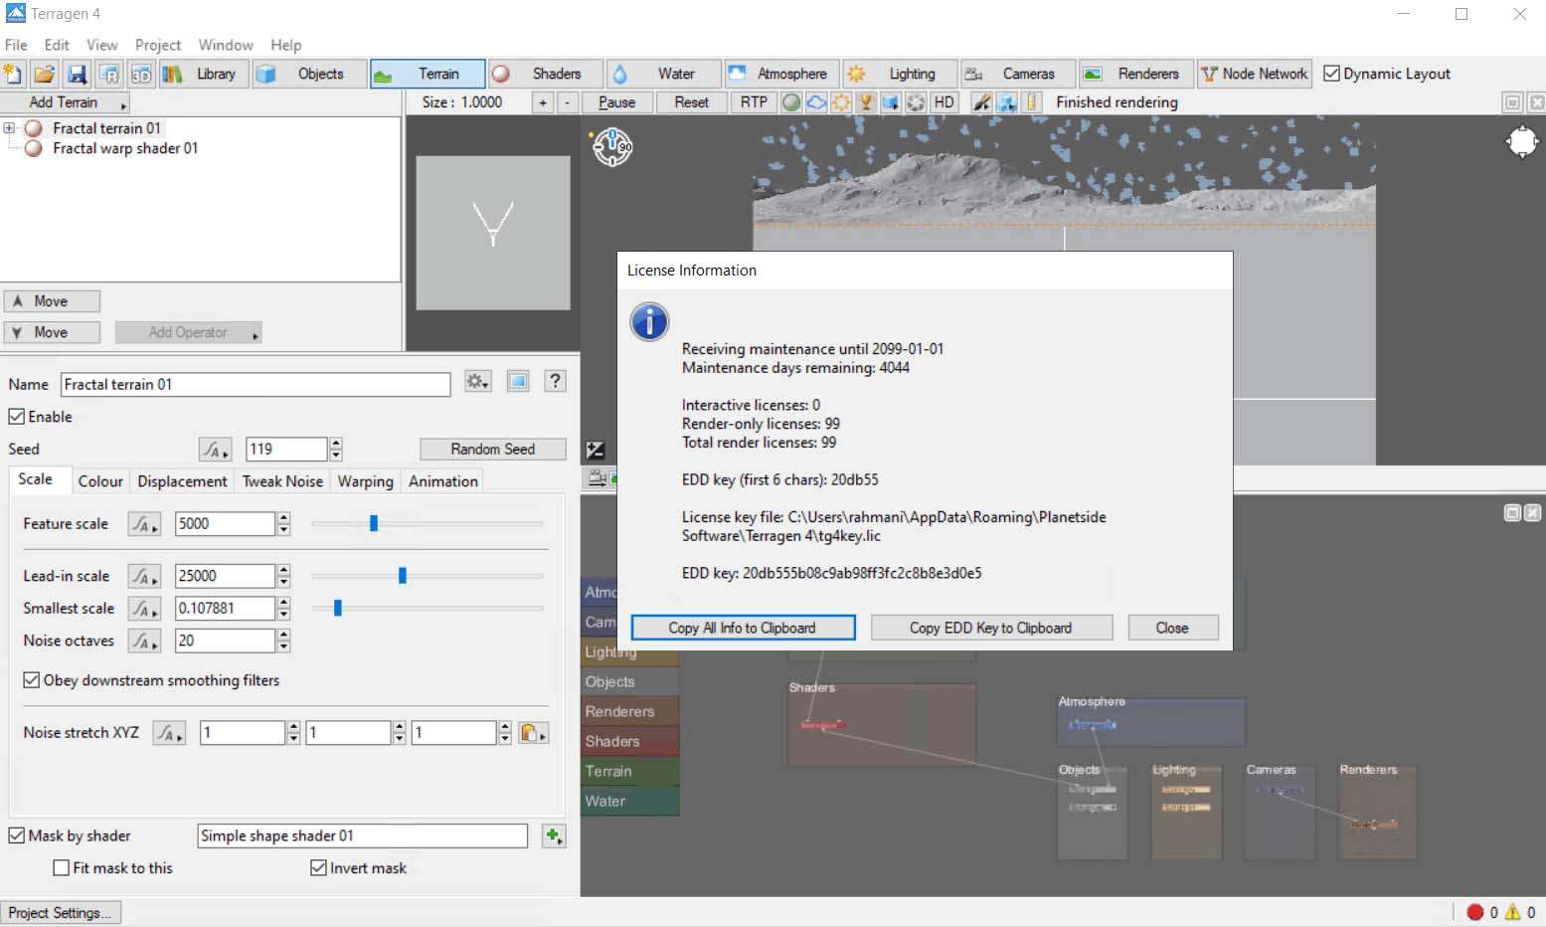The image size is (1546, 927).
Task: Click the new project icon
Action: tap(13, 75)
